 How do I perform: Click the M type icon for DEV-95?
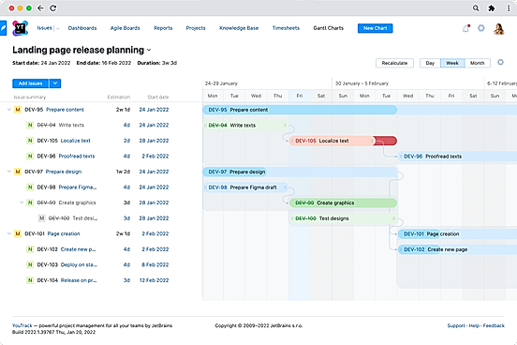click(x=18, y=110)
